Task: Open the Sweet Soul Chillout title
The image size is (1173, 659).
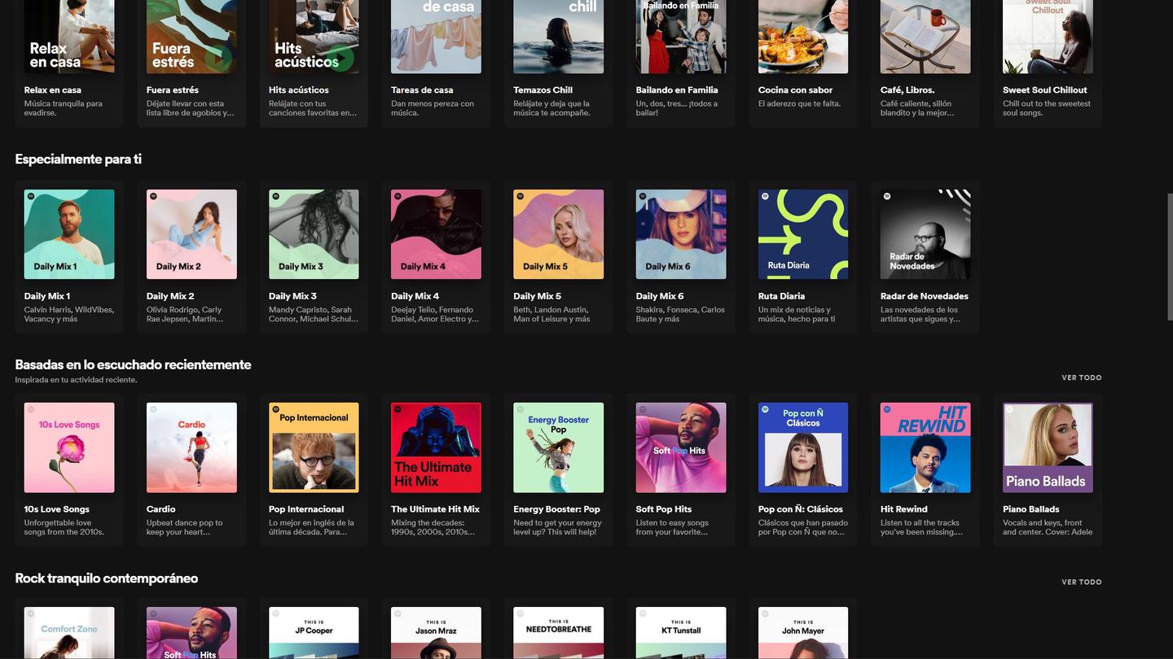Action: (x=1044, y=90)
